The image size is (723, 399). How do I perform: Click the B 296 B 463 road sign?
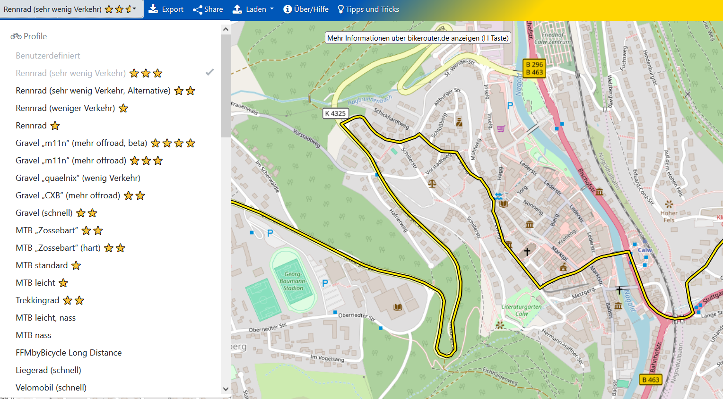534,68
